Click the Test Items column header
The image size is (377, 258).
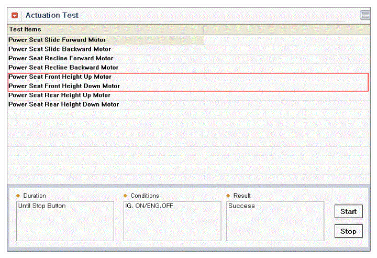105,29
